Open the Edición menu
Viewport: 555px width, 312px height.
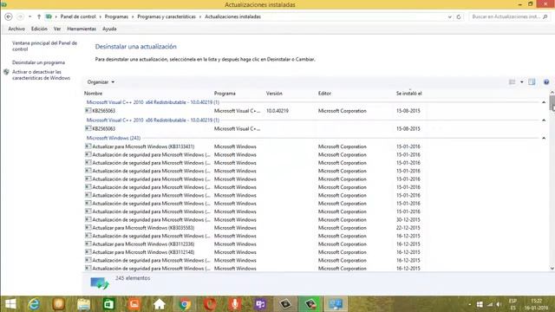pyautogui.click(x=39, y=29)
